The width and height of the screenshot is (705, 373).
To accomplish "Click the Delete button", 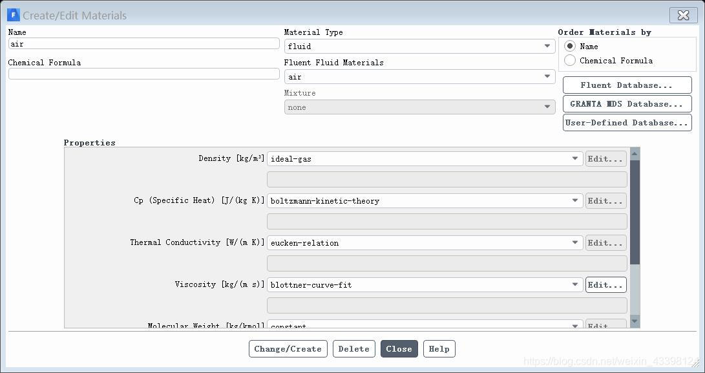I will [354, 348].
